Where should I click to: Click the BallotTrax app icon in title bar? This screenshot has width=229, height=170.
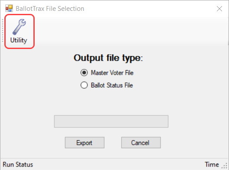coord(9,8)
